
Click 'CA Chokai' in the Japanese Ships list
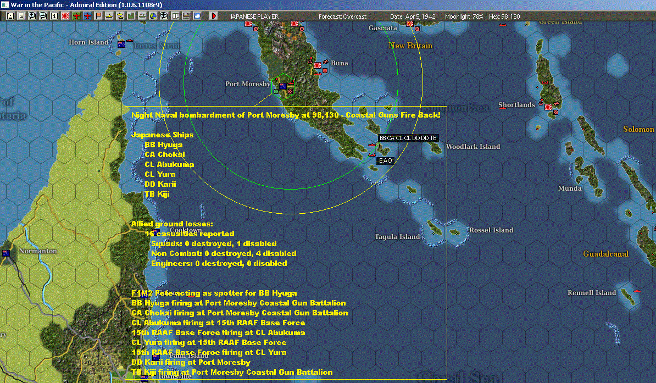point(164,154)
